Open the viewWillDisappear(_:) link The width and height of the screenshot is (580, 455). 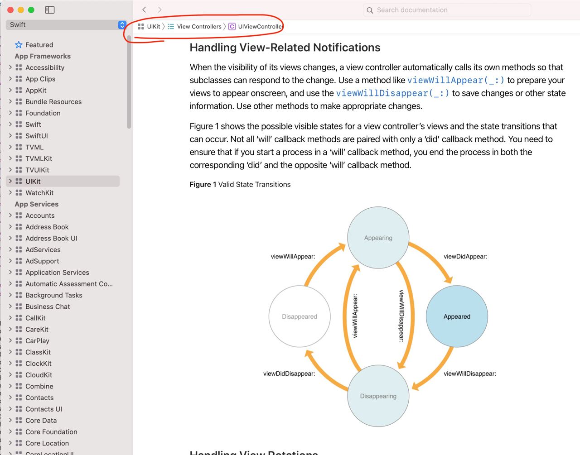[392, 93]
